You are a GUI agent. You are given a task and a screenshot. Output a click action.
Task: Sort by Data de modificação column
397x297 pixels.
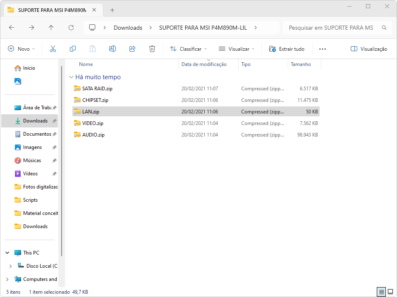[x=204, y=64]
